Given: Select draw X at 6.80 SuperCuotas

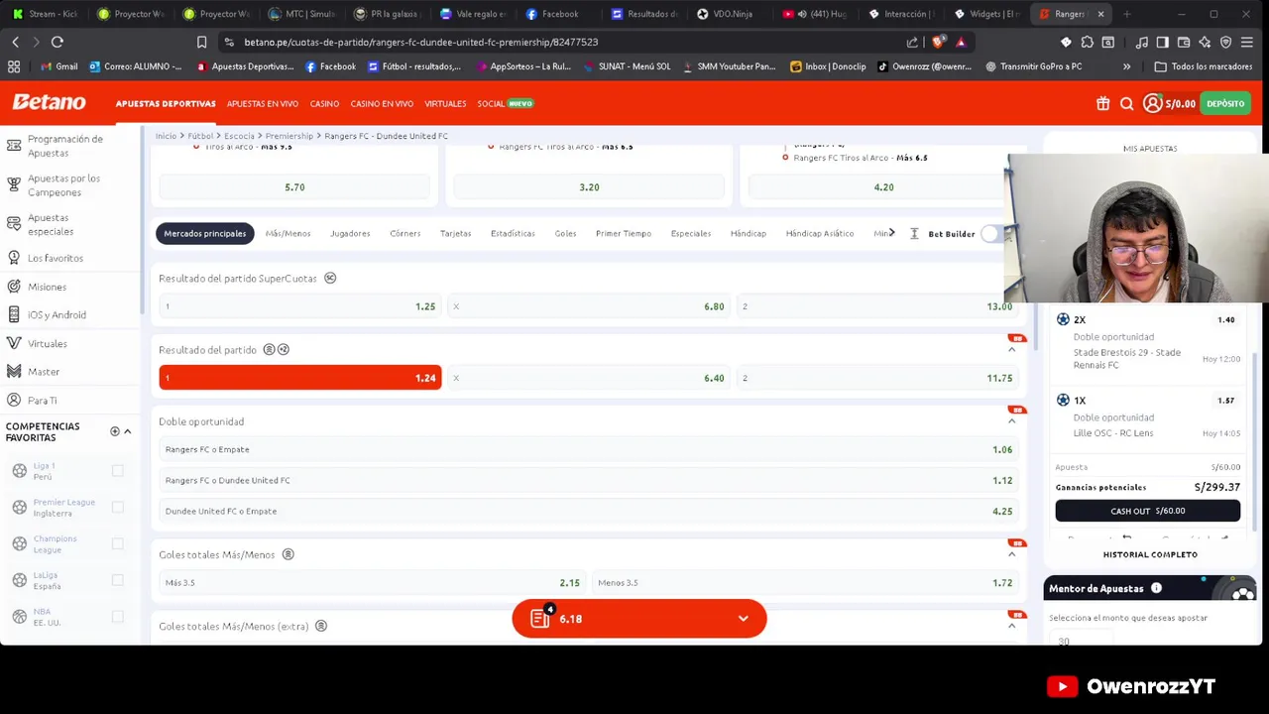Looking at the screenshot, I should coord(589,306).
